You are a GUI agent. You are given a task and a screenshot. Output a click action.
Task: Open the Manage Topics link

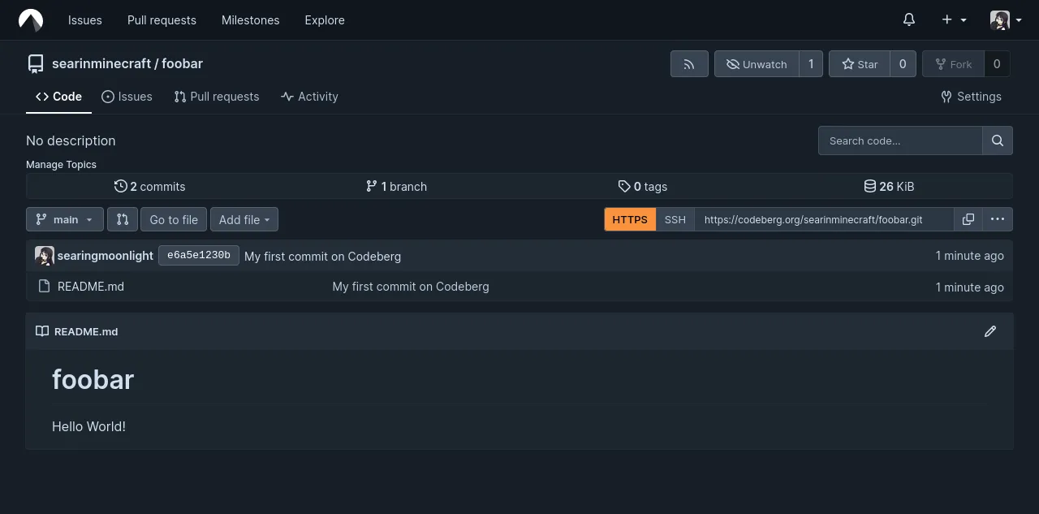pyautogui.click(x=61, y=164)
